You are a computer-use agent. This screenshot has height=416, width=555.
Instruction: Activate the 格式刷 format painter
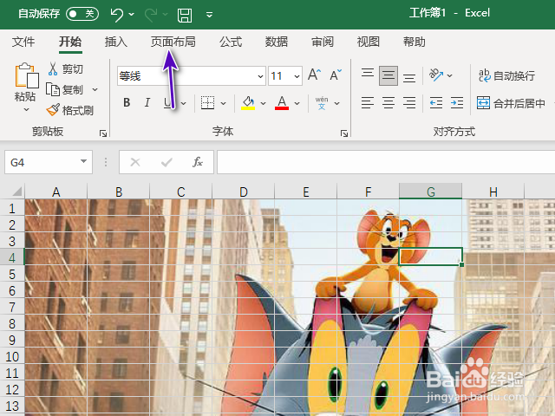click(x=70, y=110)
